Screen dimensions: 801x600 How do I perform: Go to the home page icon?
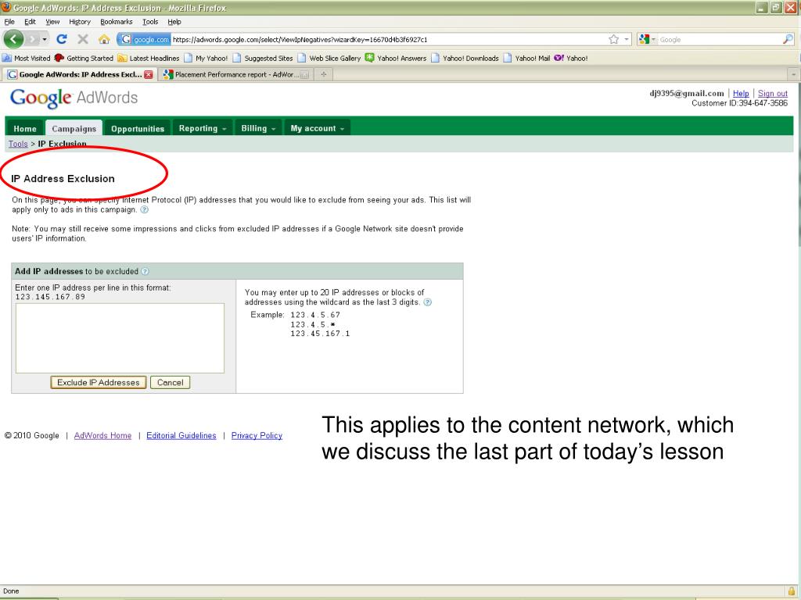pyautogui.click(x=104, y=39)
